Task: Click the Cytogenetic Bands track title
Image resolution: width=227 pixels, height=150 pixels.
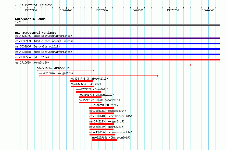Action: coord(30,19)
